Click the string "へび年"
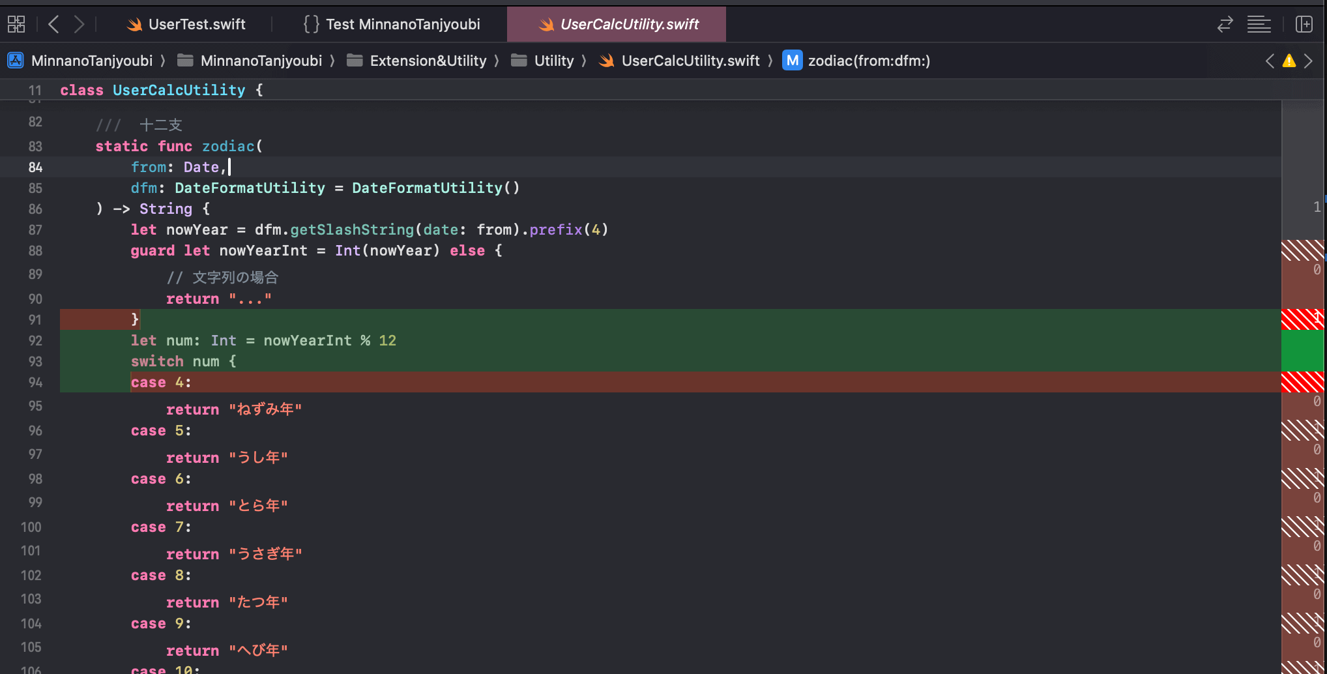The image size is (1327, 674). 258,651
